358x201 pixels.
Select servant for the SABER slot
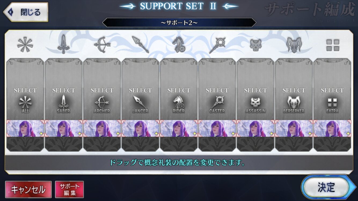coord(64,89)
